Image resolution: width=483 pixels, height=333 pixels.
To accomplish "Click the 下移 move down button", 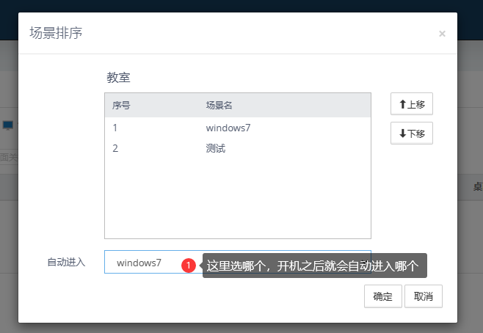I will (412, 133).
